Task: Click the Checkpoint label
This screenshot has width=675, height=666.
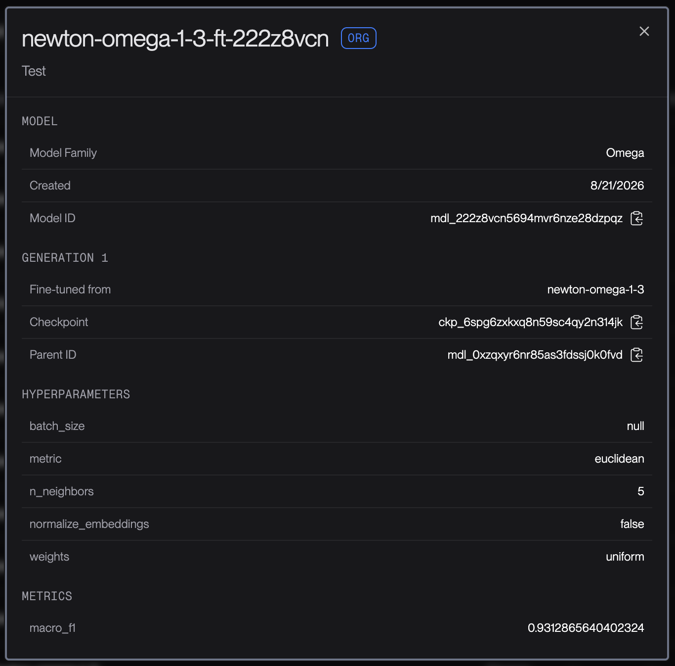Action: [x=59, y=322]
